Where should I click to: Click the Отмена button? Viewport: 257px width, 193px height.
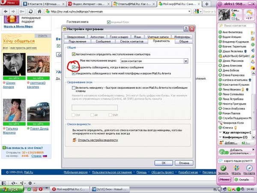(184, 163)
